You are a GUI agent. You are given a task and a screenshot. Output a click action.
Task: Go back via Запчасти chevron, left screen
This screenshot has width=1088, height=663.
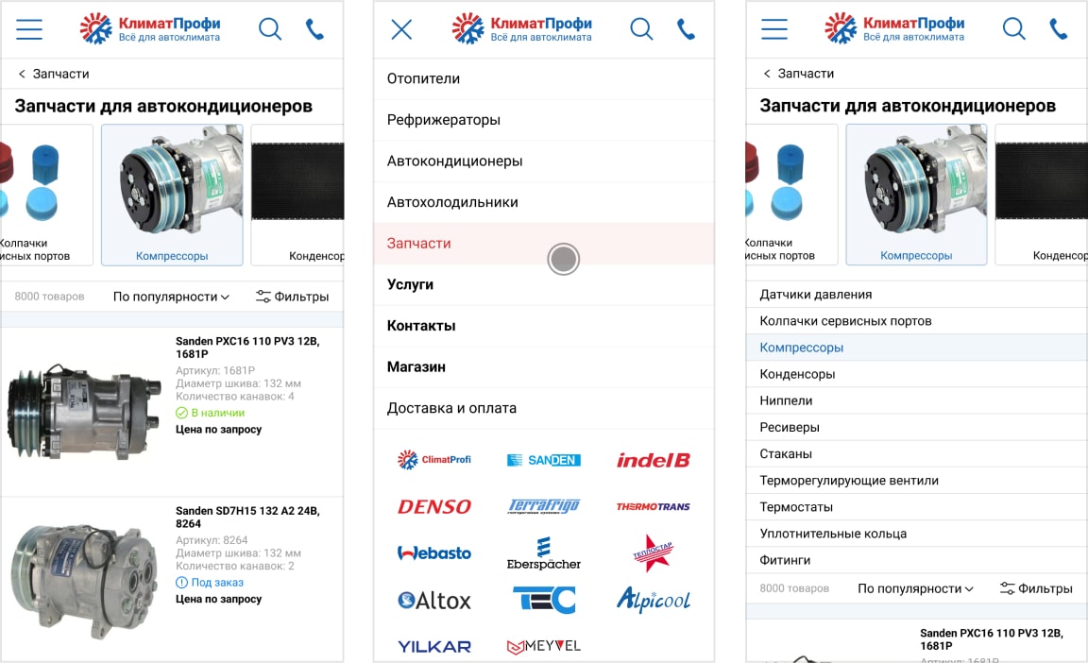pos(54,74)
